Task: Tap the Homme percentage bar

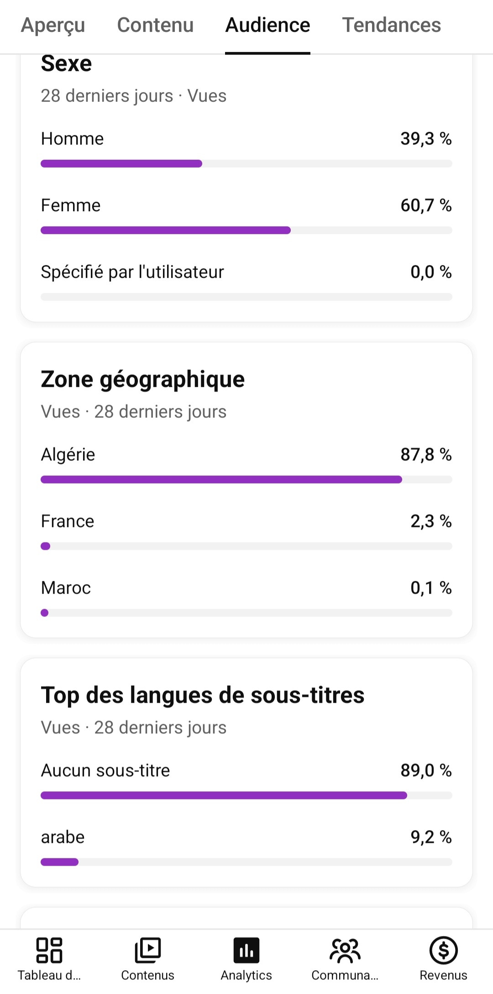Action: pyautogui.click(x=246, y=163)
